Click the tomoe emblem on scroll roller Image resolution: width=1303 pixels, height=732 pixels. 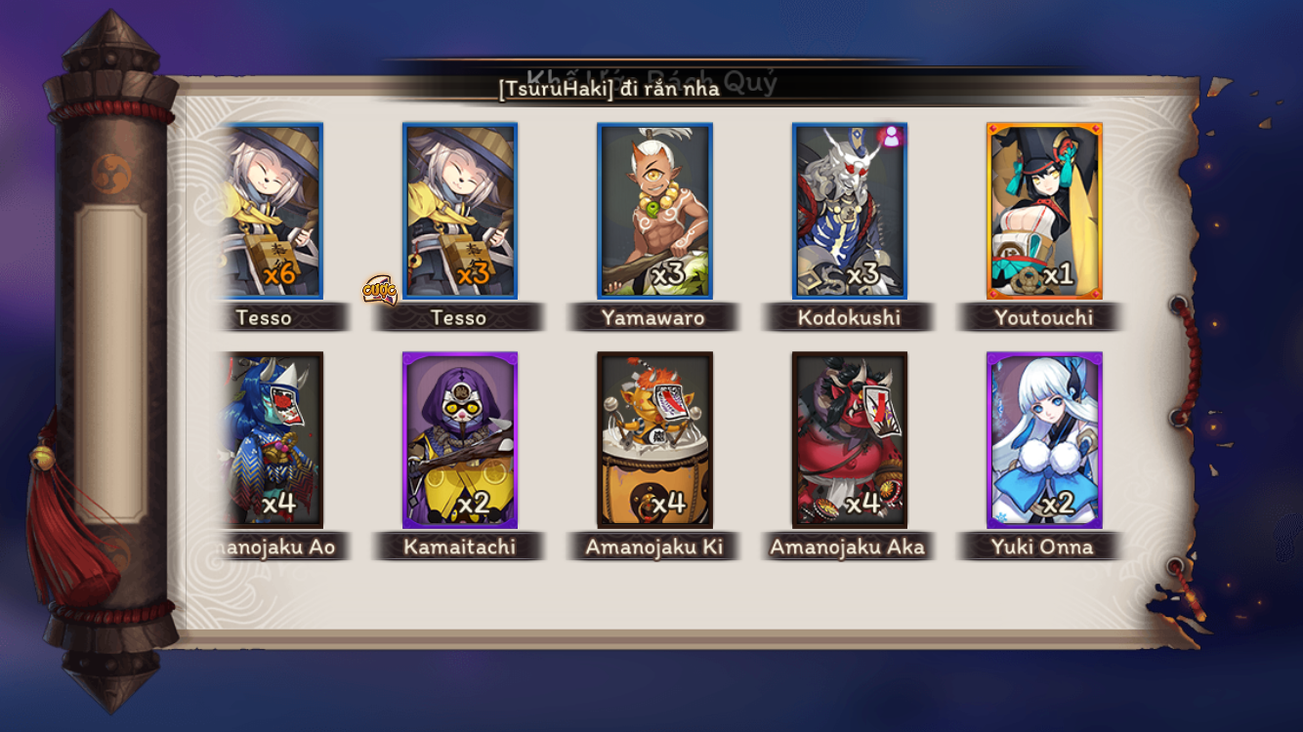click(x=110, y=173)
